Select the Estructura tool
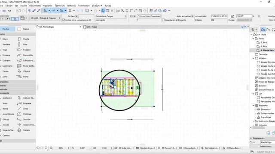 [26, 61]
